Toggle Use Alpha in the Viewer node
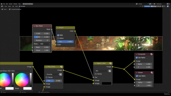This screenshot has height=96, width=171. pos(137,76)
